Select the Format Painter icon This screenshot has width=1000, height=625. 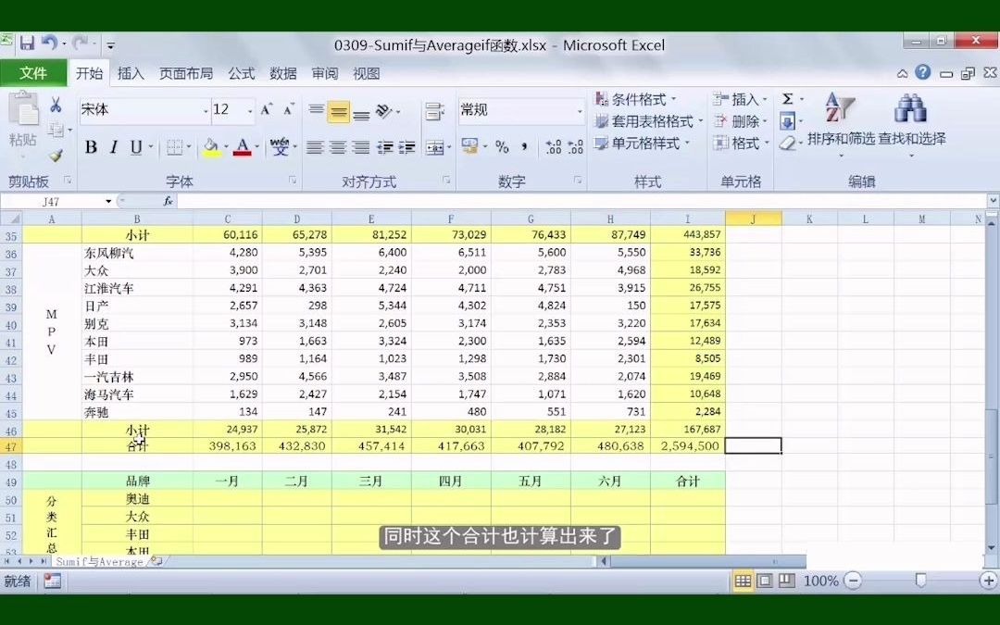pyautogui.click(x=56, y=156)
